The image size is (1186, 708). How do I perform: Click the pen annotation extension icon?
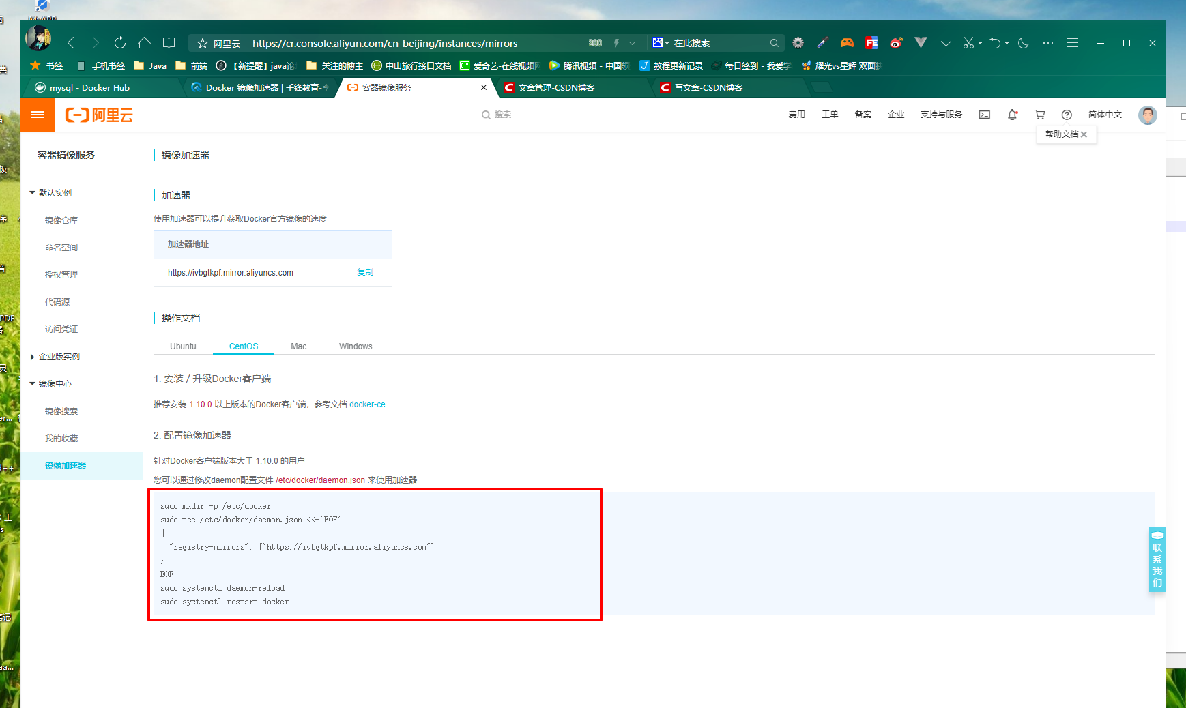(x=822, y=43)
